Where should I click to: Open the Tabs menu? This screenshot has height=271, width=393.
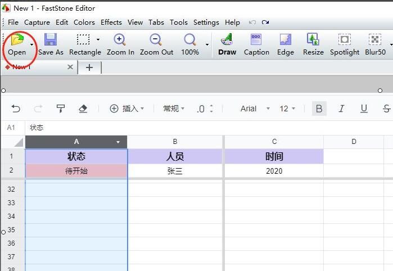tap(156, 22)
